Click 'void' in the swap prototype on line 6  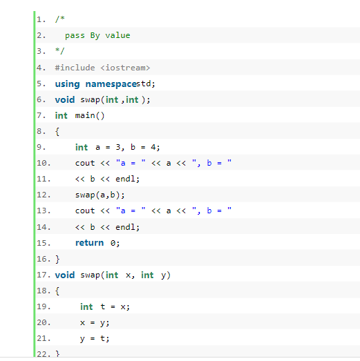[x=65, y=99]
